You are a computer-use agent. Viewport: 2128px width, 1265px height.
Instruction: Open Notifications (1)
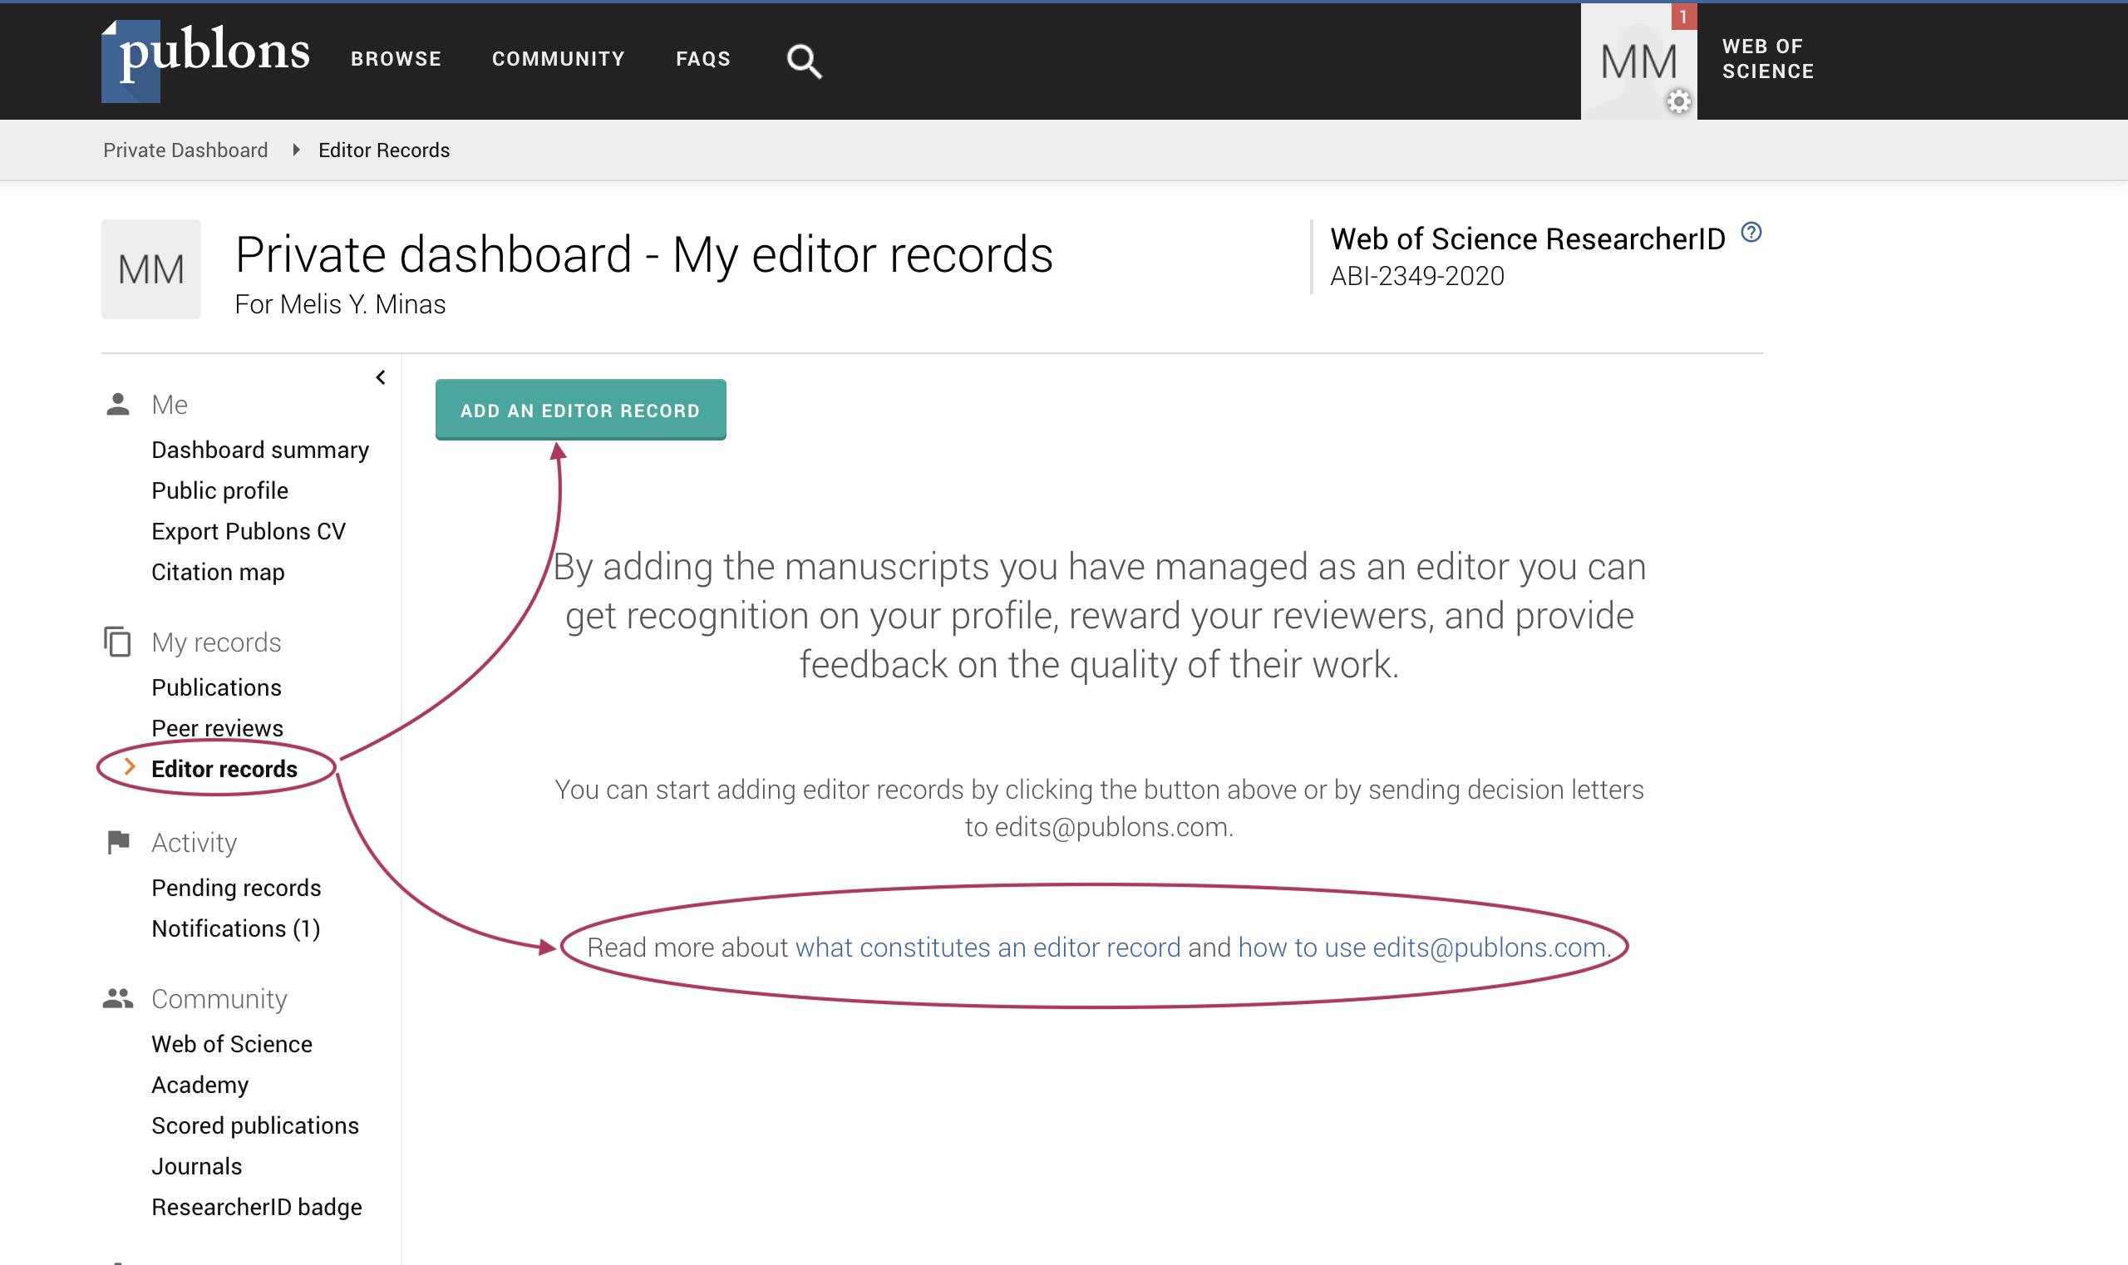[236, 929]
